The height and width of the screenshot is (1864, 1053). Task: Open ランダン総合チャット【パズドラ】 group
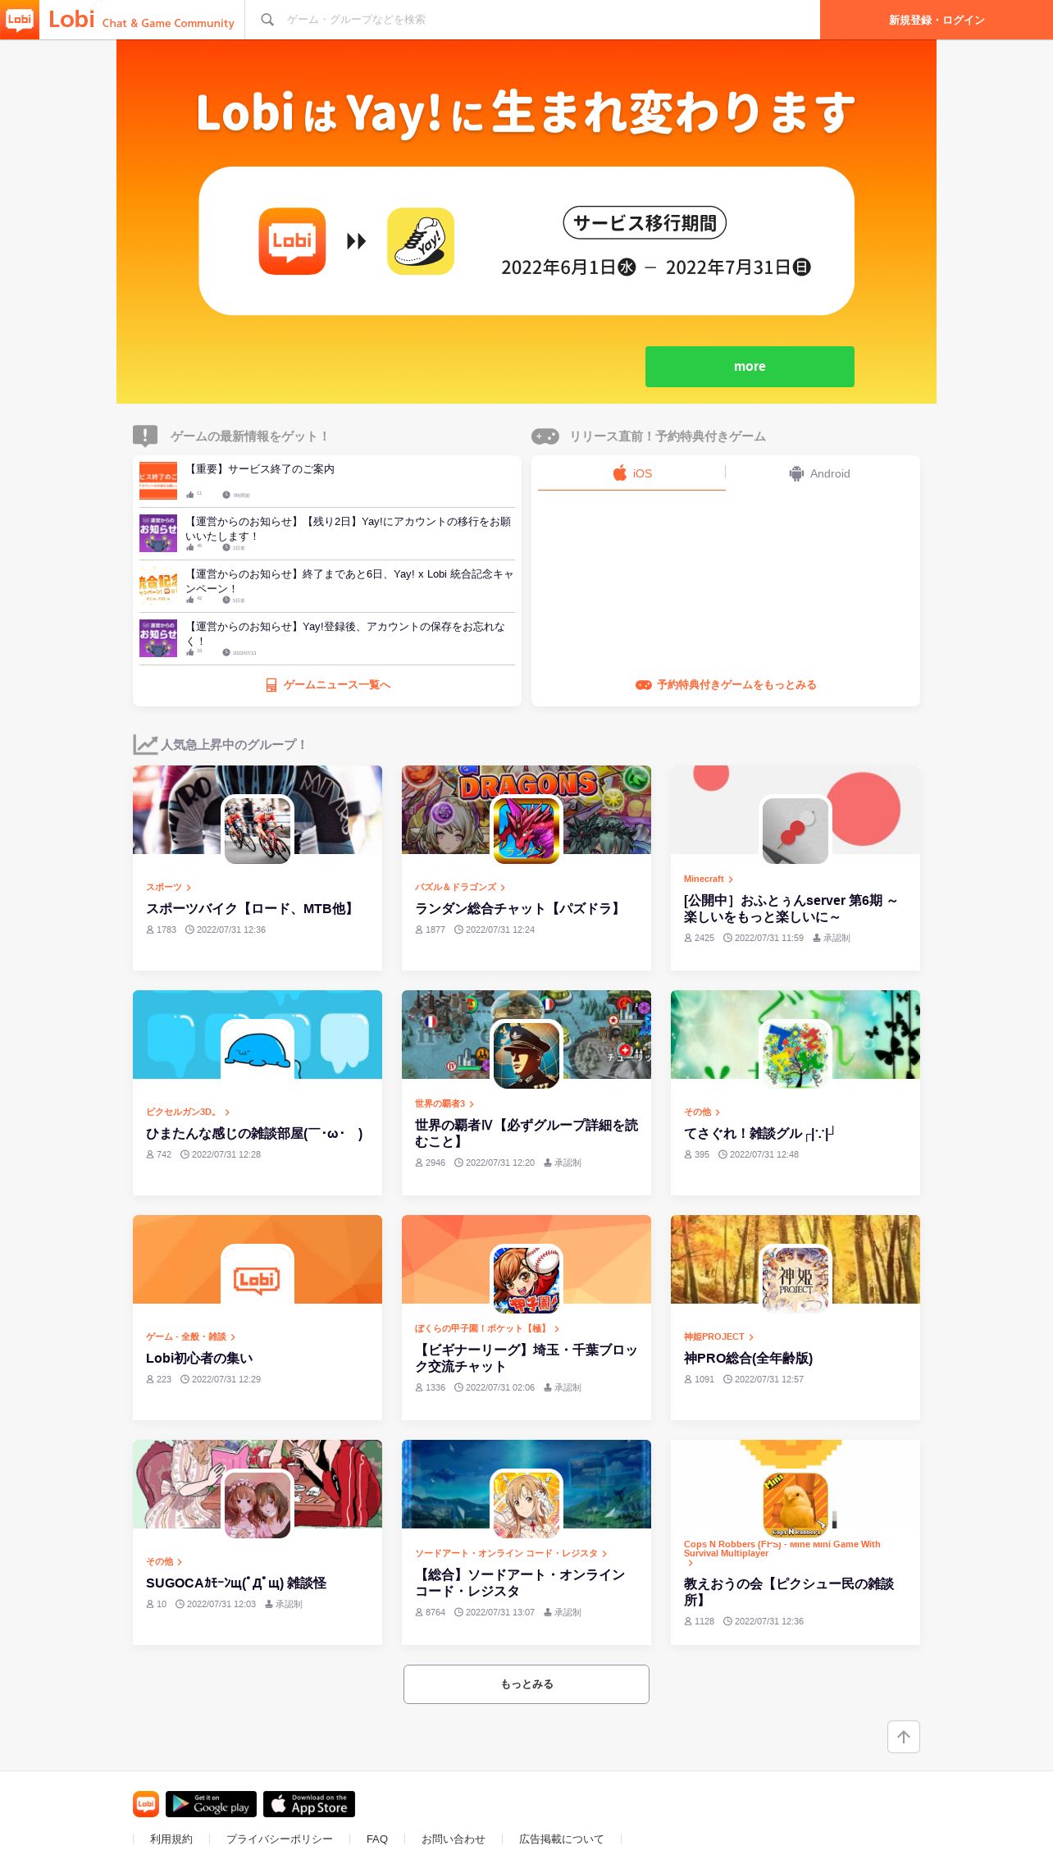pyautogui.click(x=520, y=909)
